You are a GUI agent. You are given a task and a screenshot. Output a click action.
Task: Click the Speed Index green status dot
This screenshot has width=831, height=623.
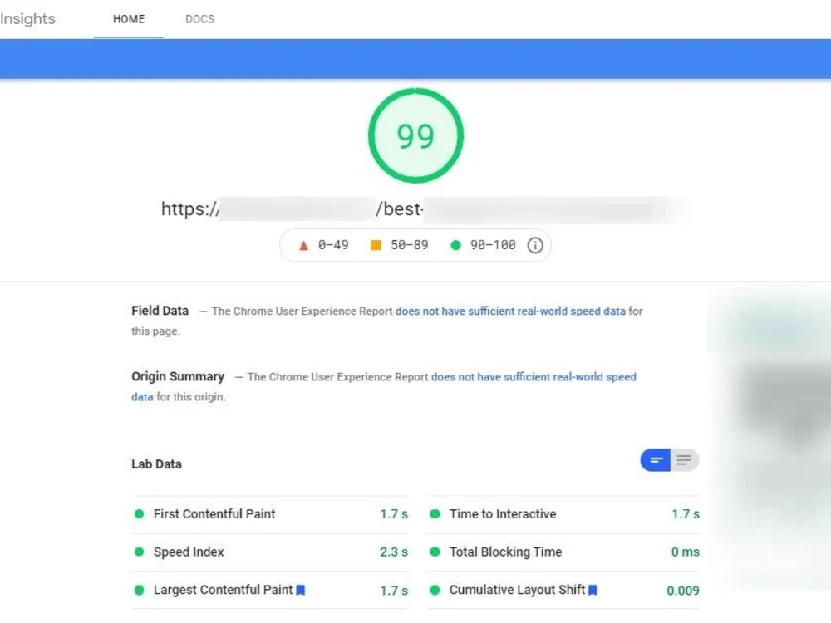click(139, 552)
